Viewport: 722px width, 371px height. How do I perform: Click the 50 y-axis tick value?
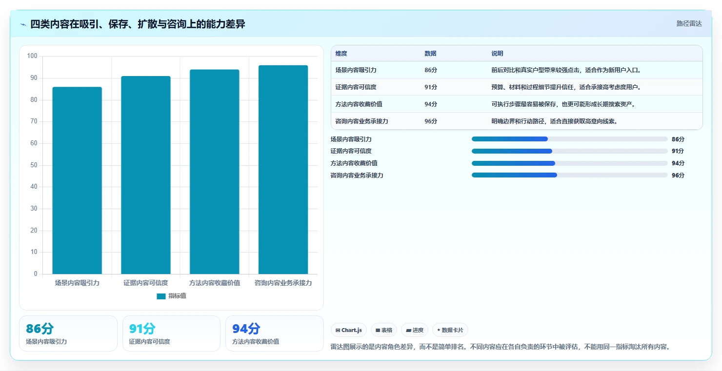pos(34,165)
